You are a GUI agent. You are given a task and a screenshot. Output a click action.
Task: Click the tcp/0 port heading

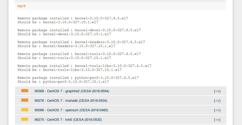tap(22, 6)
